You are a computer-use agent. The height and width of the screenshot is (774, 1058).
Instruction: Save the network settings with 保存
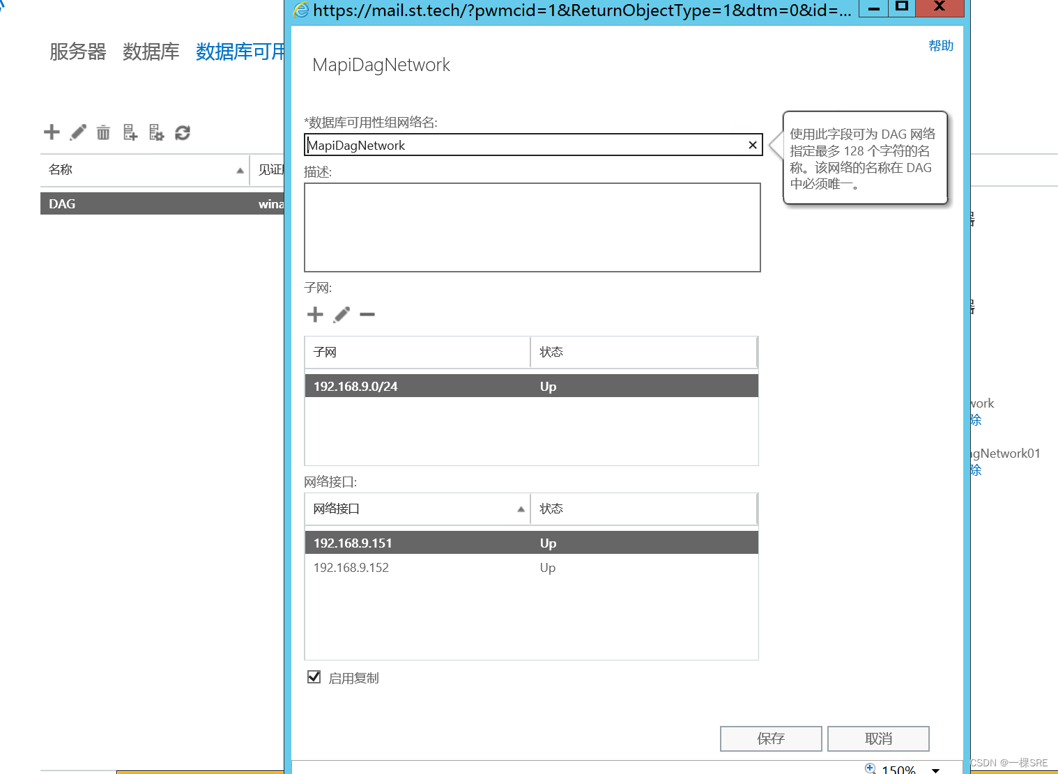pyautogui.click(x=771, y=738)
